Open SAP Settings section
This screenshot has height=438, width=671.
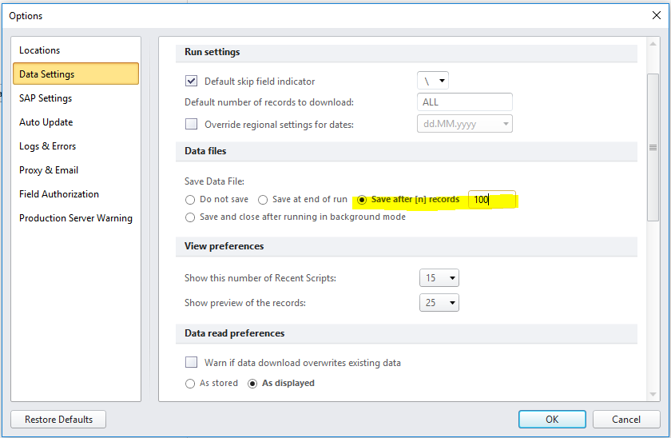(x=46, y=98)
